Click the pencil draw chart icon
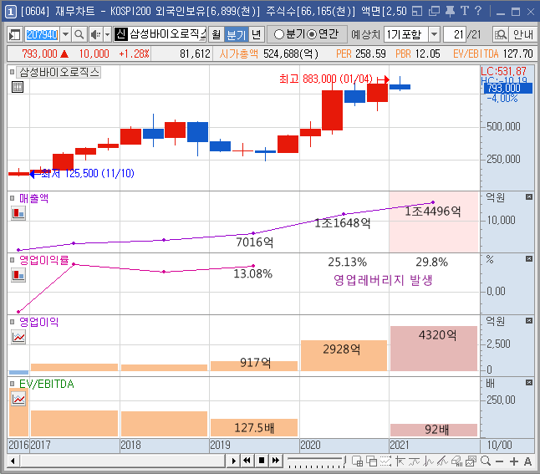Viewport: 540px width, 474px height. point(442,461)
